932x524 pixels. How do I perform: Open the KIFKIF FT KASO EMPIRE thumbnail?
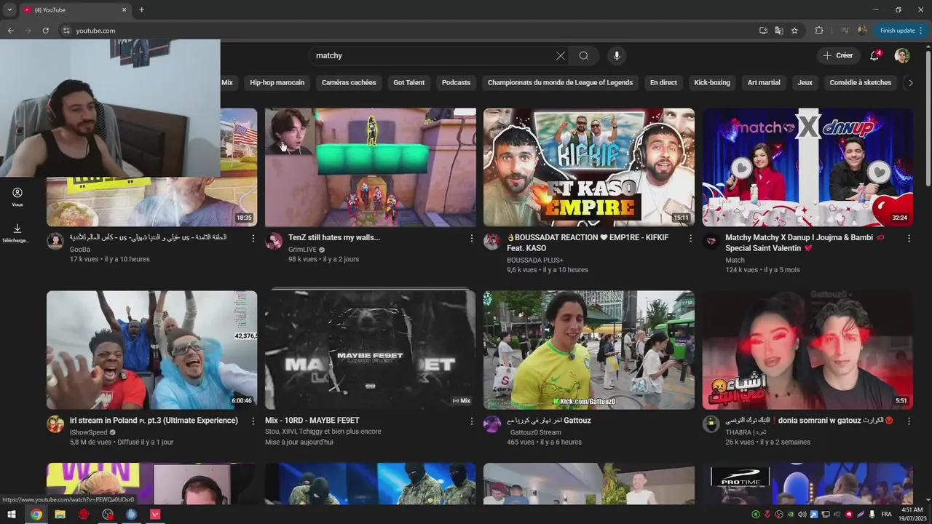589,167
